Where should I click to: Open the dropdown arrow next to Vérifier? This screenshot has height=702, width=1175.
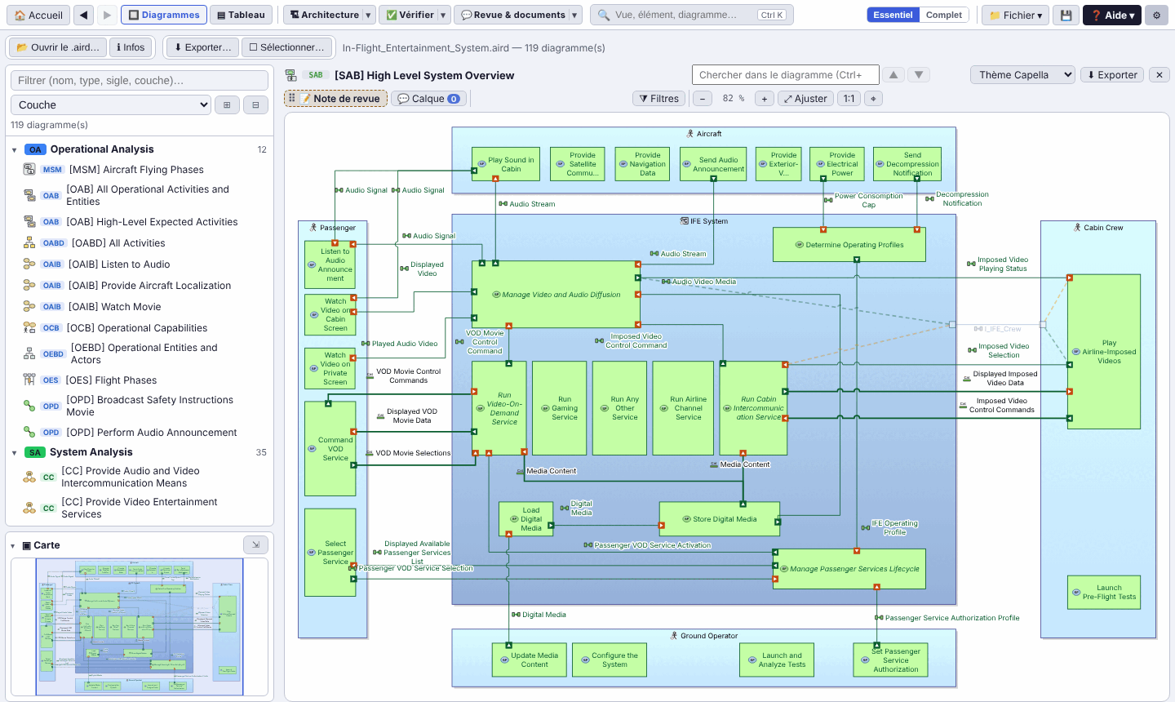pos(443,15)
